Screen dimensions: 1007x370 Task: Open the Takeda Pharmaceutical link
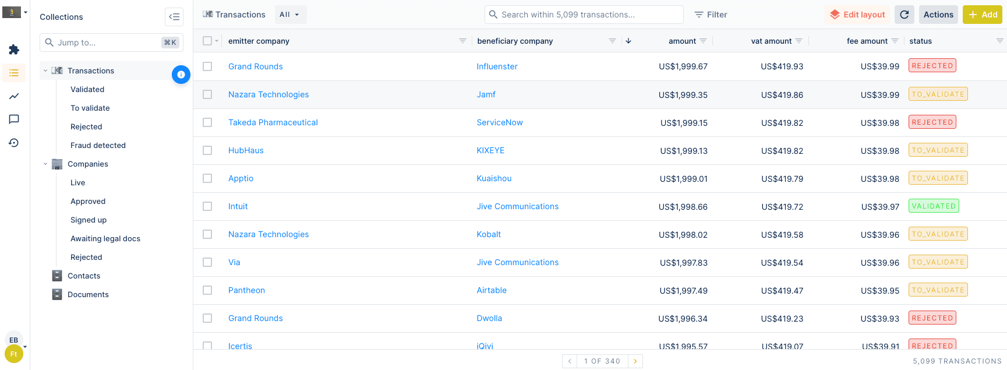coord(273,122)
